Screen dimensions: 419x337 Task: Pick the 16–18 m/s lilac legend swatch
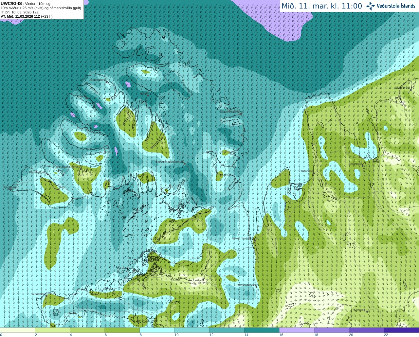point(297,330)
